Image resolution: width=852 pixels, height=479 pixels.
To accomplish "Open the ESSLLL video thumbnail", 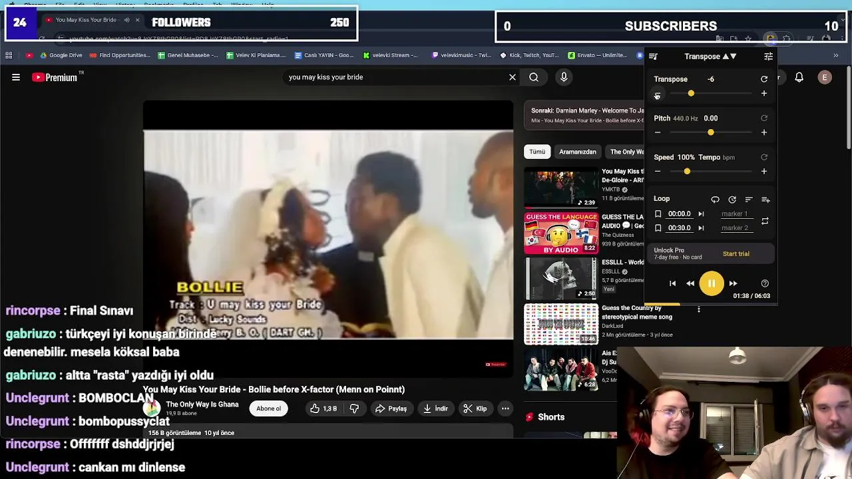I will click(561, 279).
